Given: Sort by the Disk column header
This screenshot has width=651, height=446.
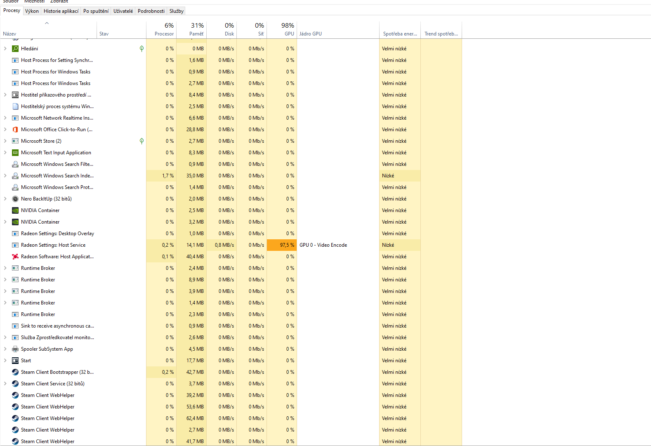Looking at the screenshot, I should tap(222, 30).
